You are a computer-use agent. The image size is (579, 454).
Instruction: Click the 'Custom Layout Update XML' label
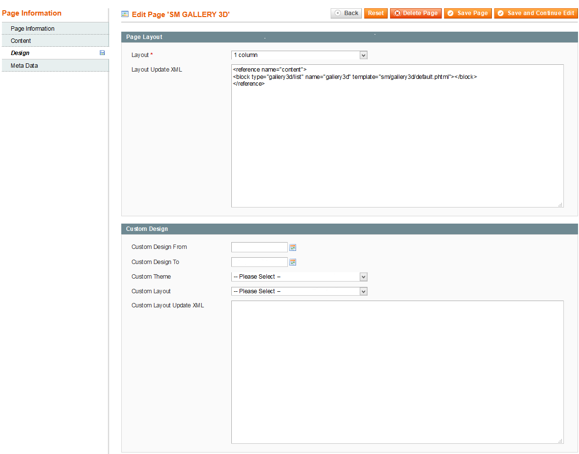(168, 305)
